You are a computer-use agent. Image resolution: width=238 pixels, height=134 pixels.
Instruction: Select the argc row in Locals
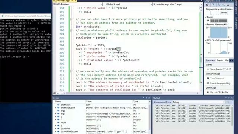coord(101,111)
